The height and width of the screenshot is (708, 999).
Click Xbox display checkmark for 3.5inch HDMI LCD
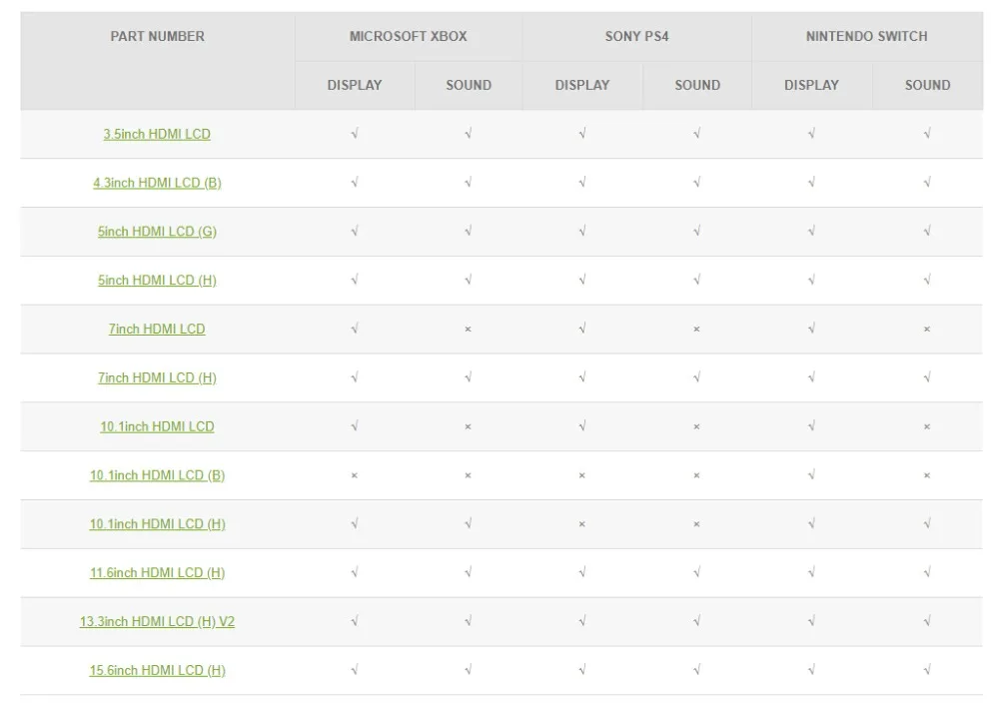click(x=355, y=133)
